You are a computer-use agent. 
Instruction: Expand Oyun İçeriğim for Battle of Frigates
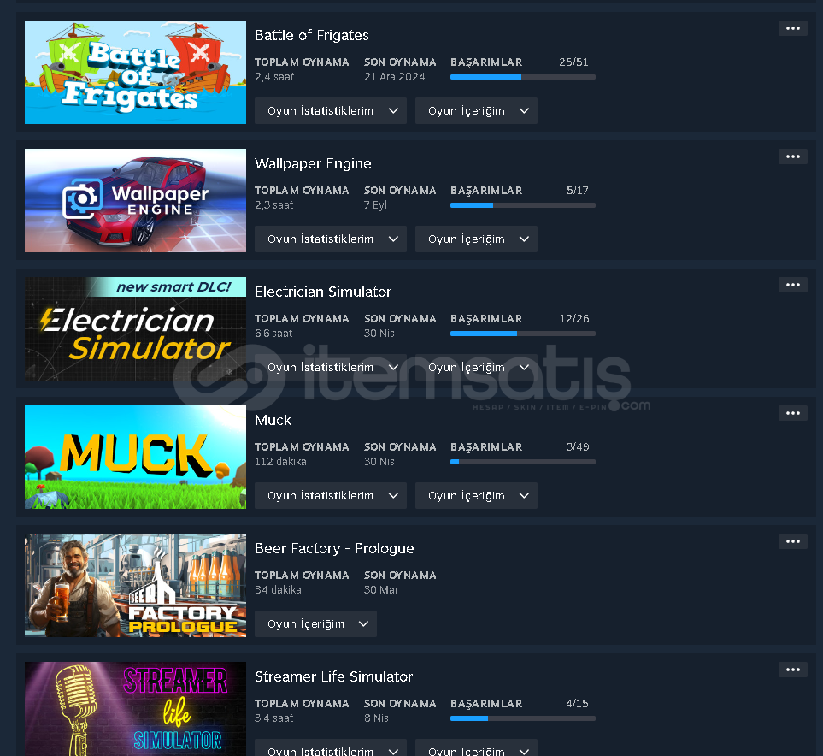tap(476, 111)
